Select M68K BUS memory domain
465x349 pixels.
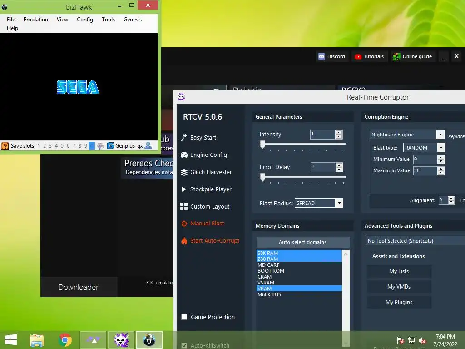(299, 294)
